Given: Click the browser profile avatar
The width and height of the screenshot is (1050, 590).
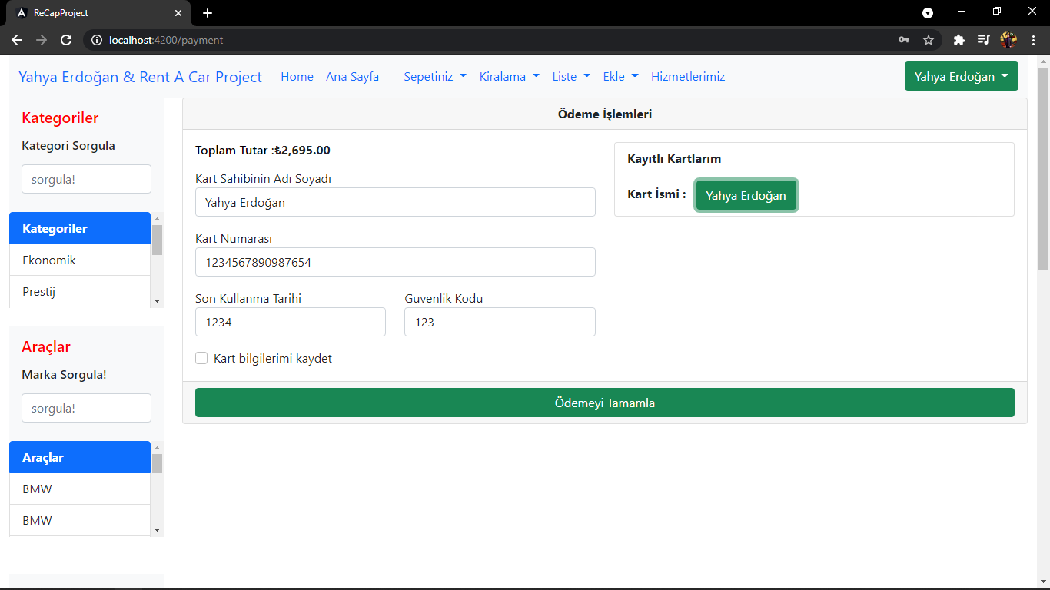Looking at the screenshot, I should 1008,40.
